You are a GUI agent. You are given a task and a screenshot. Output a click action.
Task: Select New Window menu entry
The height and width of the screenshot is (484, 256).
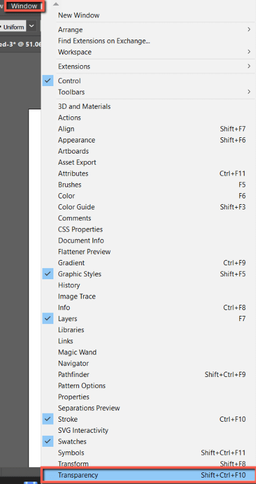point(149,15)
